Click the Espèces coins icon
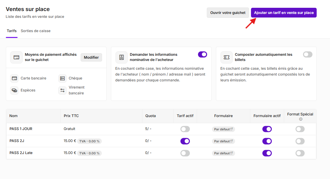The image size is (330, 179). click(14, 90)
